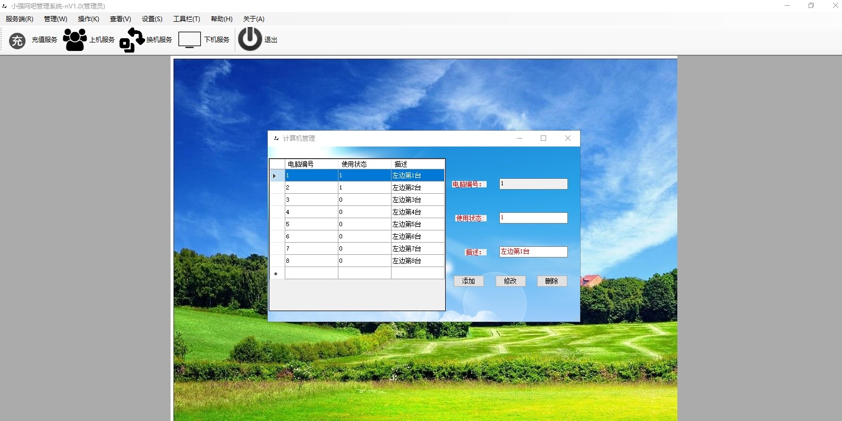Open the 服务端(R) menu
The width and height of the screenshot is (842, 421).
point(20,19)
